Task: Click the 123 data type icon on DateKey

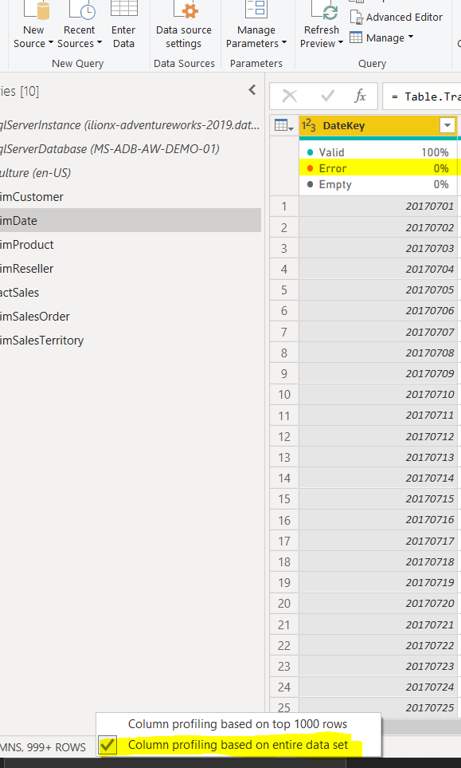Action: [308, 126]
